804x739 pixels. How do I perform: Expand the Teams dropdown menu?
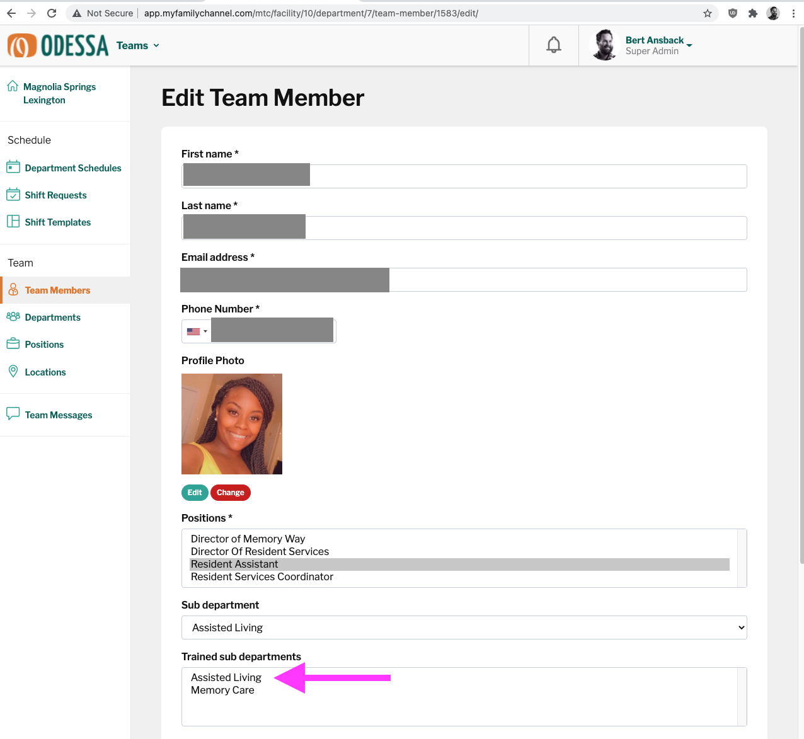(138, 45)
